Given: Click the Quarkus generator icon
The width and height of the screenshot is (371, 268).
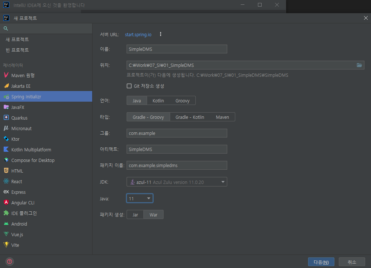Looking at the screenshot, I should pos(6,118).
